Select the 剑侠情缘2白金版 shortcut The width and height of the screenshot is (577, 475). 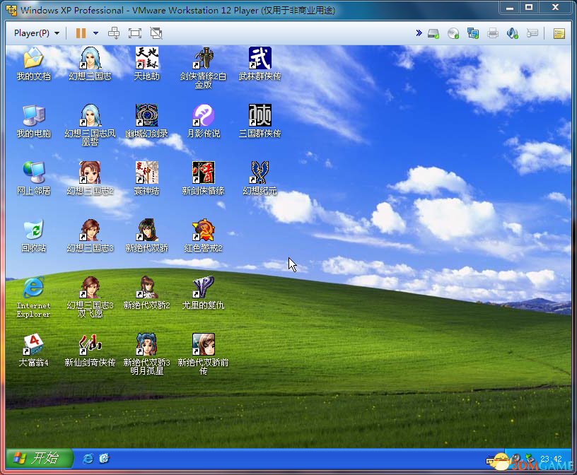204,68
